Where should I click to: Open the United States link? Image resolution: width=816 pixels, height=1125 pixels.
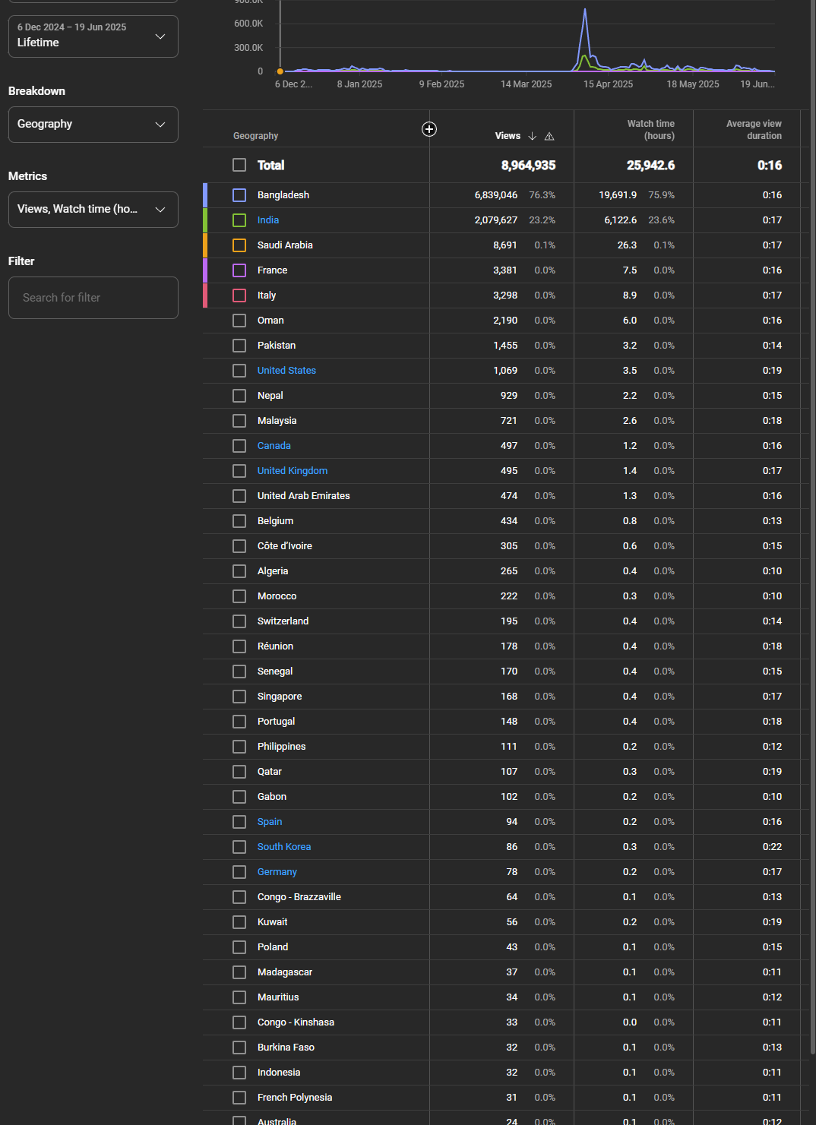point(286,371)
